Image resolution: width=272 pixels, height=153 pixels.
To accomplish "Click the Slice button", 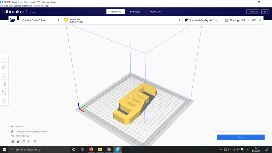I will click(x=240, y=137).
